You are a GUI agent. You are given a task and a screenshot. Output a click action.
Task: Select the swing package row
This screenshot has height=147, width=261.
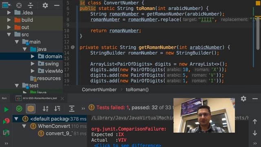[31, 64]
